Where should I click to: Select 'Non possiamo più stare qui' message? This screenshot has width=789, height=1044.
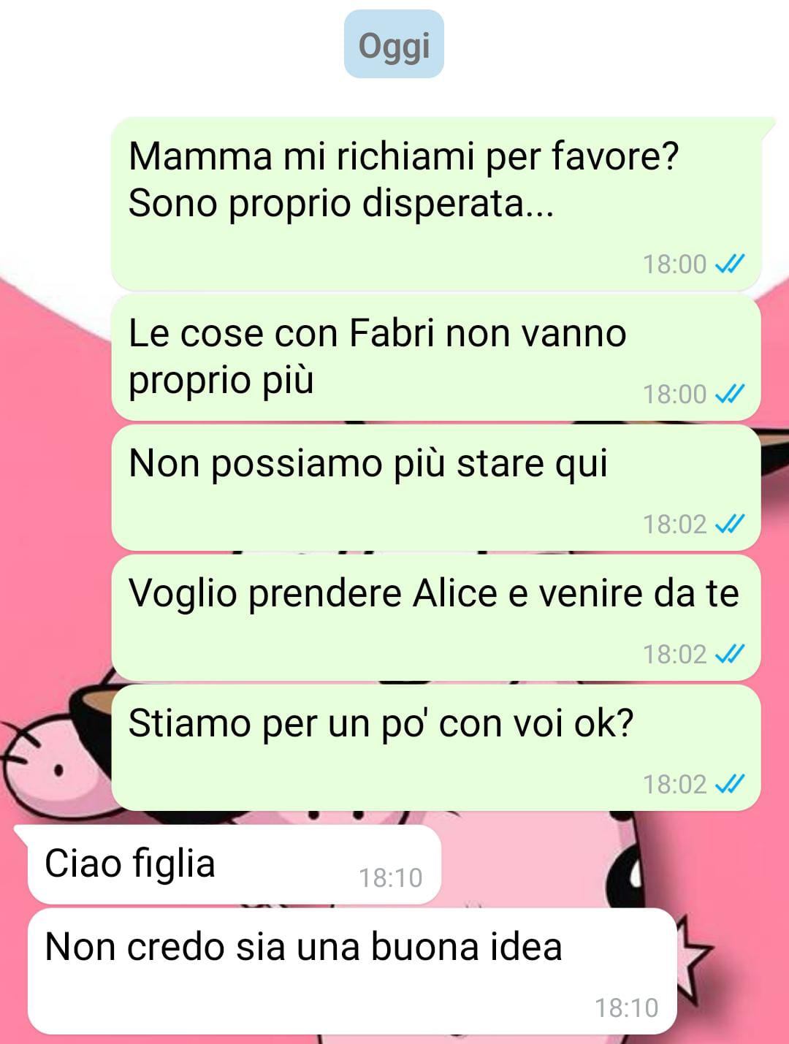coord(436,487)
